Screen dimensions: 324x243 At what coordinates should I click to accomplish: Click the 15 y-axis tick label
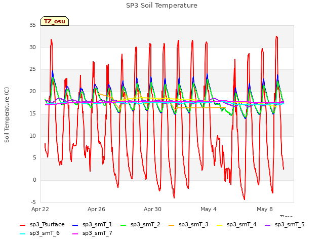32,113
